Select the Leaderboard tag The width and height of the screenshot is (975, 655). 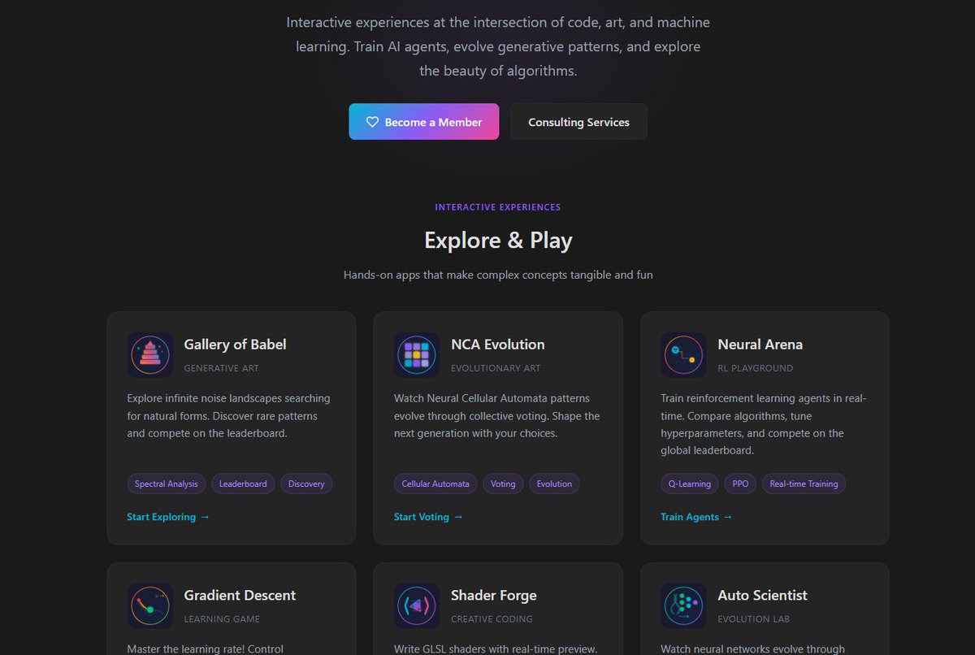tap(244, 484)
